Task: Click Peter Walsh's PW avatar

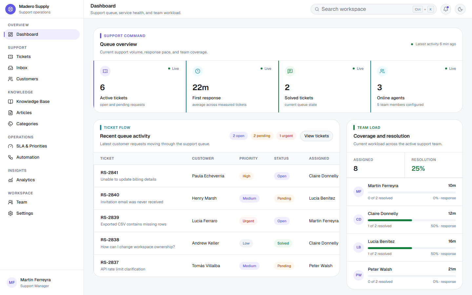Action: coord(359,275)
